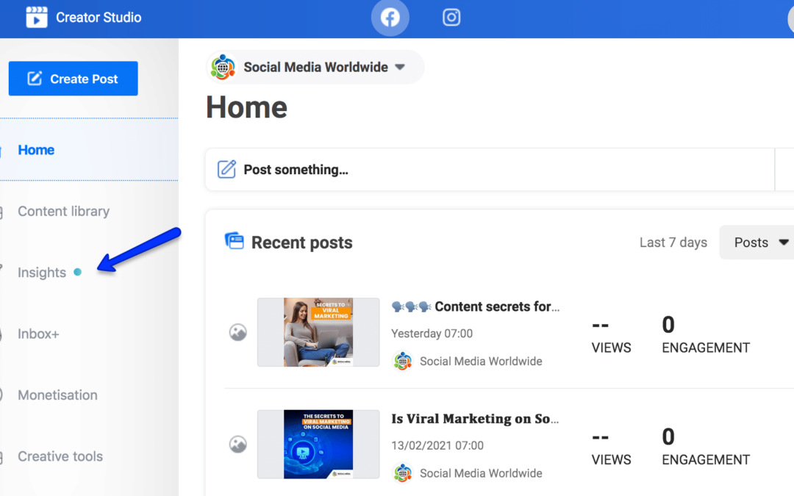Click the Last 7 days label

[673, 242]
